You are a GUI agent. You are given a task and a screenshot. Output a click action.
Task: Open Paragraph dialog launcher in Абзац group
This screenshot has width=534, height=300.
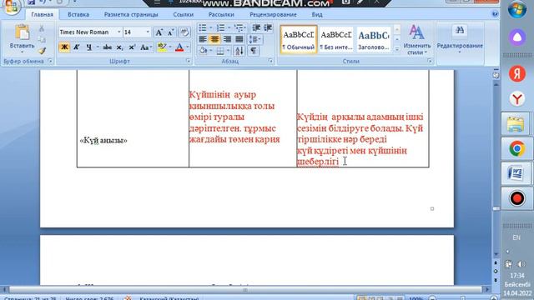270,61
